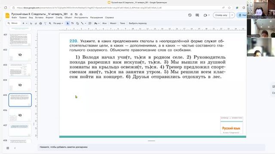The image size is (275, 154).
Task: Click the presentation title to rename
Action: point(40,14)
